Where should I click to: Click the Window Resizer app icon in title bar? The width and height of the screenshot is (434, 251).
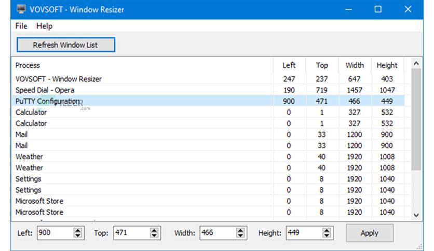pos(21,9)
